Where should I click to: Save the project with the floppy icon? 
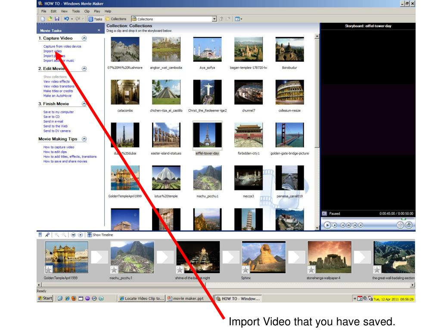coord(57,19)
